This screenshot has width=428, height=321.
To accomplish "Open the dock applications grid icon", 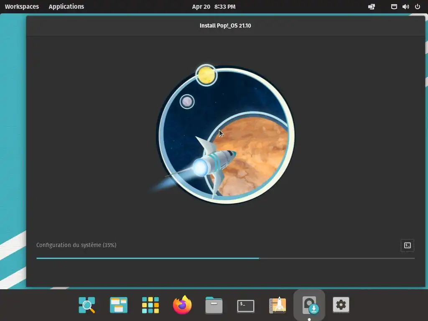I will pos(150,305).
